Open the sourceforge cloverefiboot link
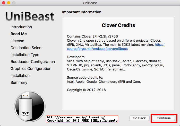The image size is (180, 126). [x=97, y=49]
